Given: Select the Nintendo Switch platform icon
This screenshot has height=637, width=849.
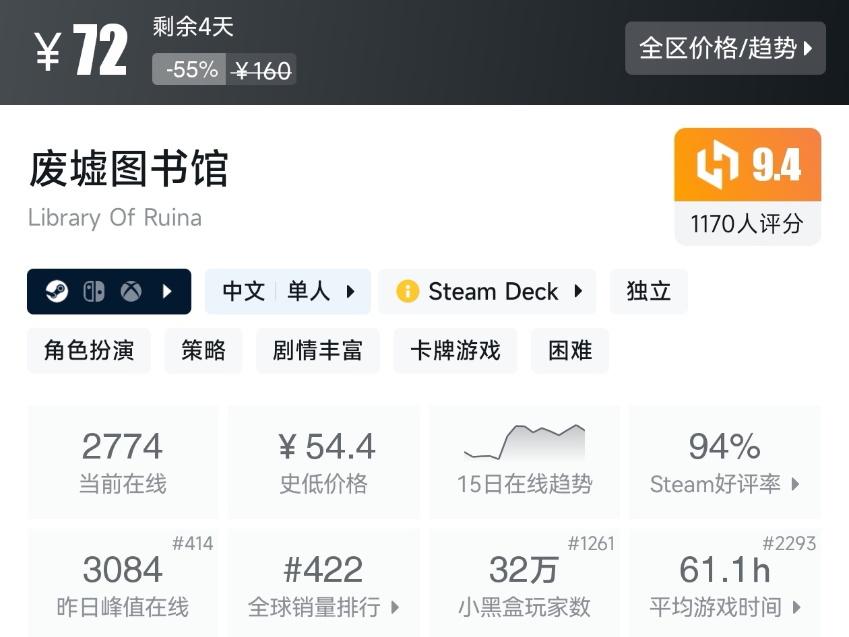Looking at the screenshot, I should (x=95, y=291).
